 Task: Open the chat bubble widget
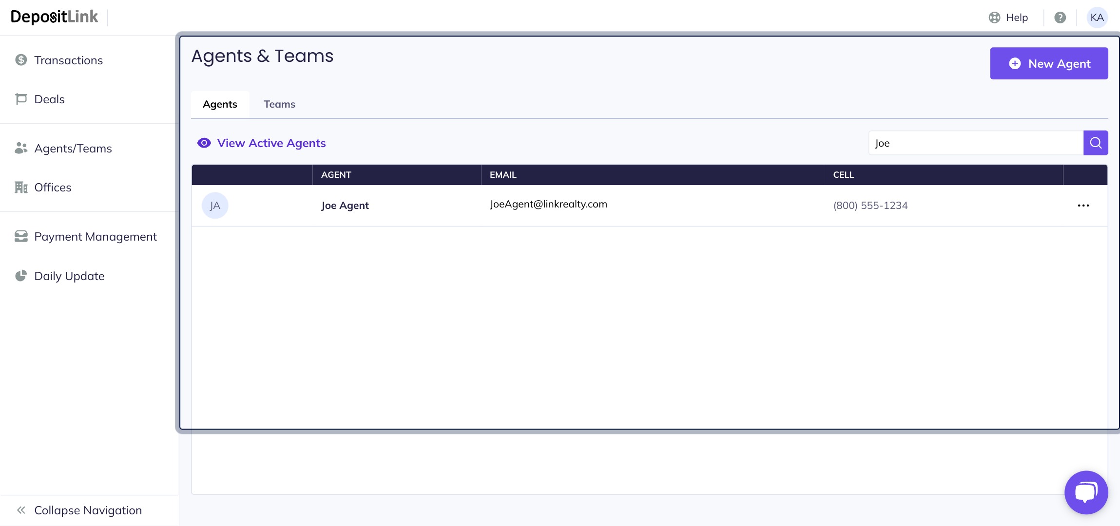click(1086, 492)
